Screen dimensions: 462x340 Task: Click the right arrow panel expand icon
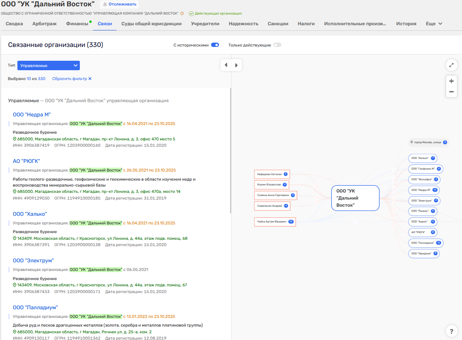point(236,65)
